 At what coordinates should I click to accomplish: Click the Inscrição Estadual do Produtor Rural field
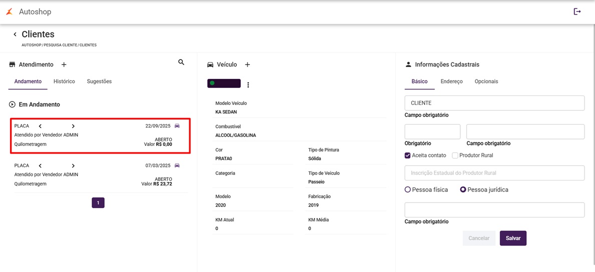(494, 173)
